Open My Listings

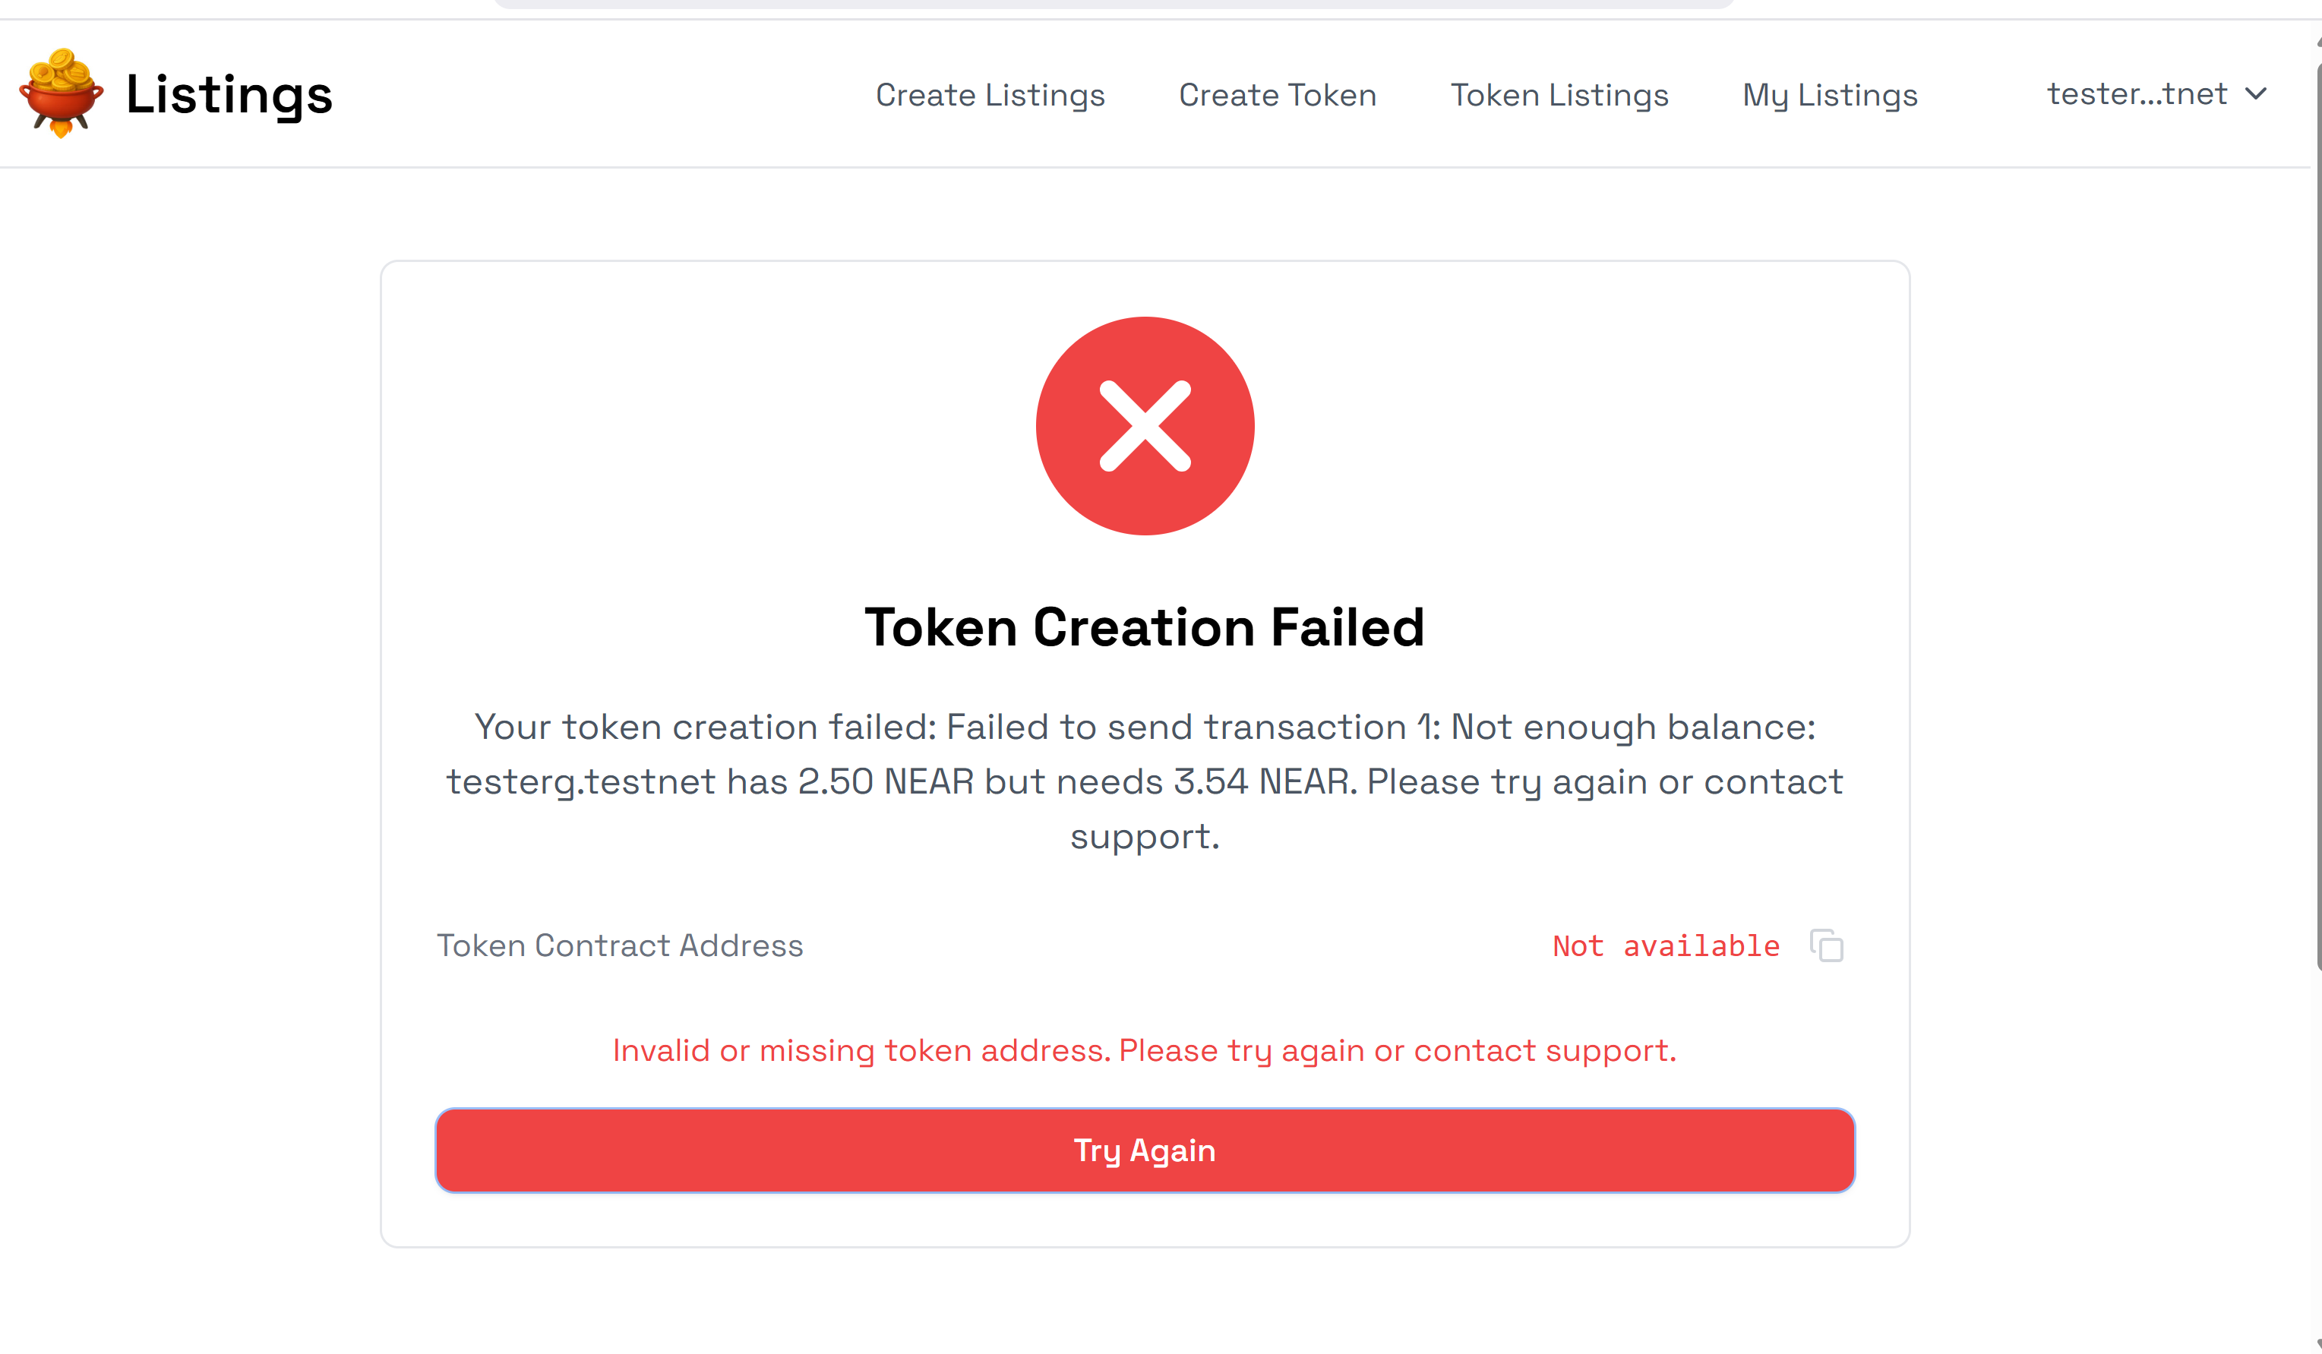click(1830, 95)
